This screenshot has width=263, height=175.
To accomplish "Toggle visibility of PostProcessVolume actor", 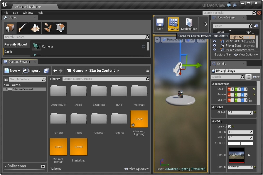I will coord(215,50).
